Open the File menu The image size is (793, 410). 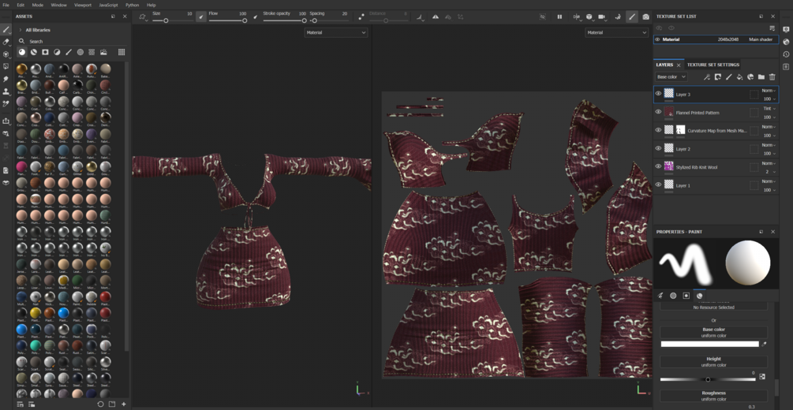[x=6, y=5]
